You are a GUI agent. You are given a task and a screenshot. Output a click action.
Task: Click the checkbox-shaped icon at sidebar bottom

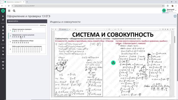pyautogui.click(x=3, y=69)
